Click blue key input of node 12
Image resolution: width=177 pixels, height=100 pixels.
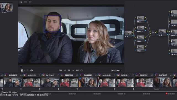[157, 34]
